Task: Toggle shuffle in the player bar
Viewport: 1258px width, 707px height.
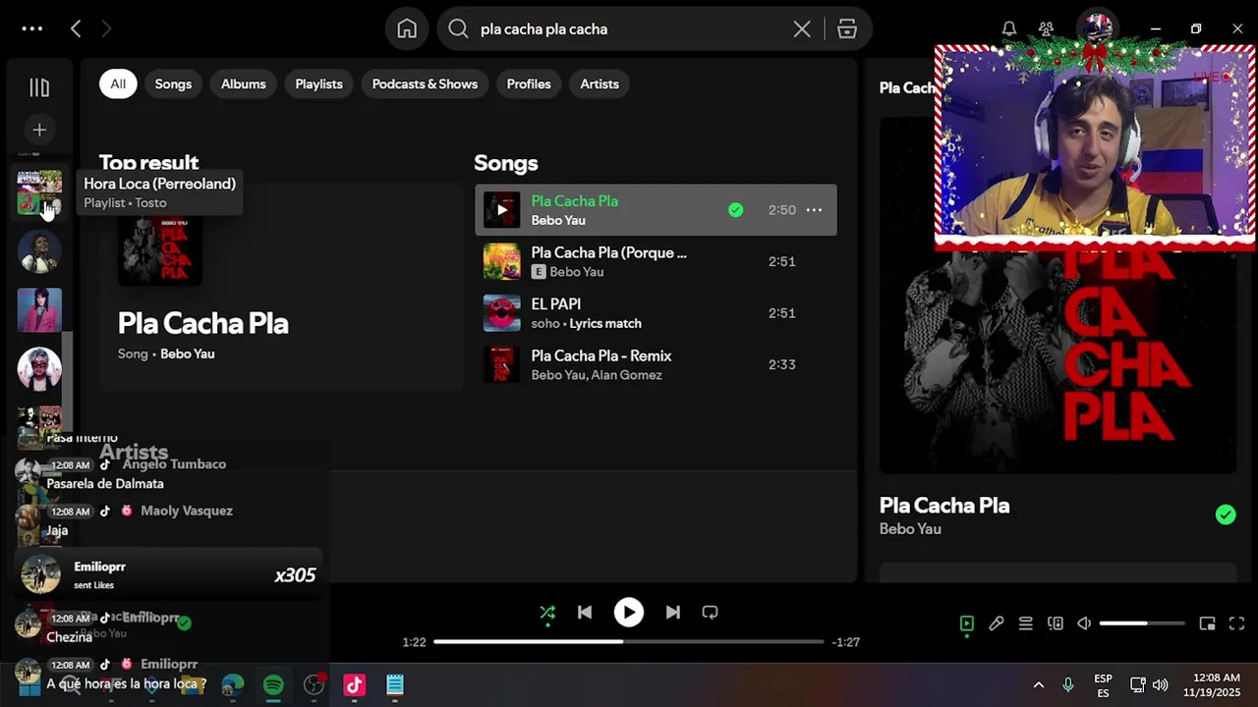Action: 547,613
